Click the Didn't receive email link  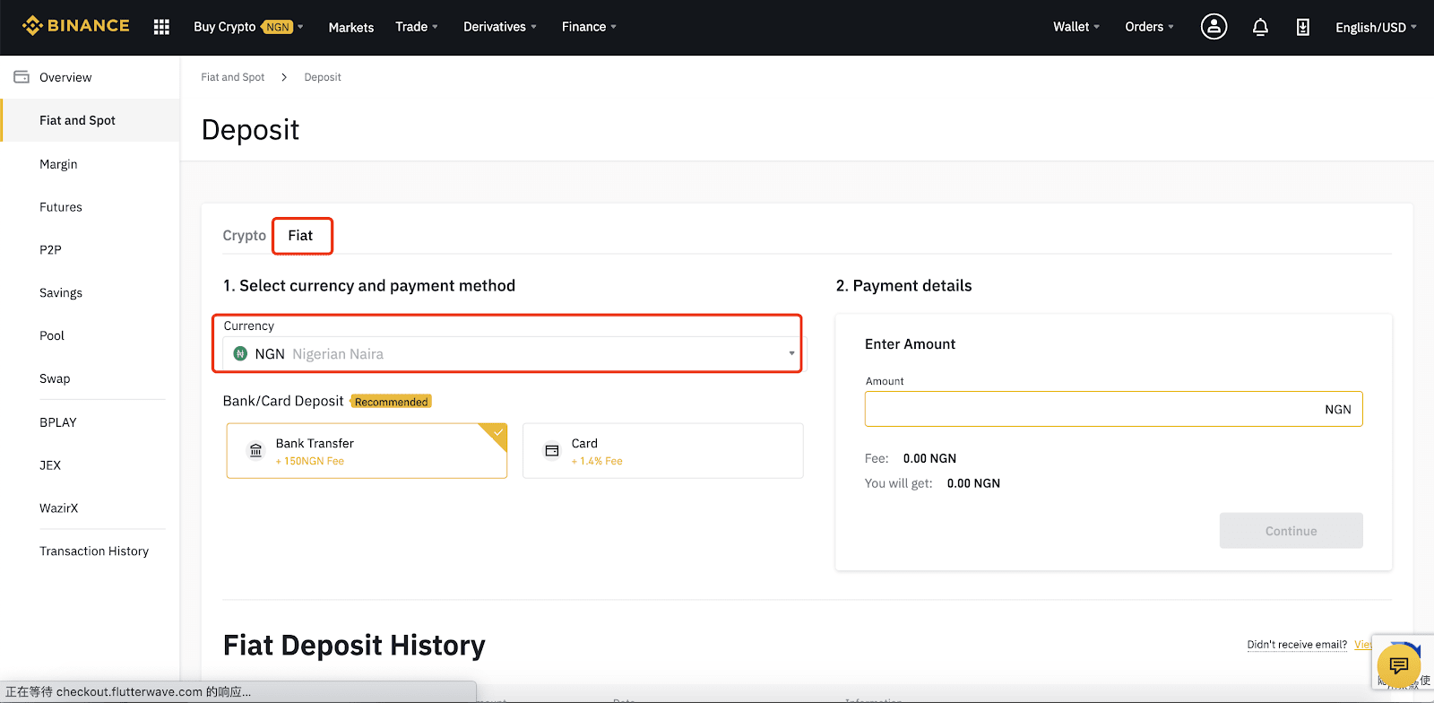pos(1297,645)
